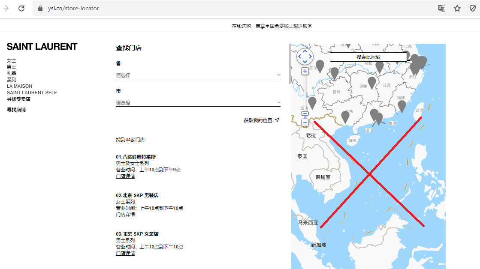This screenshot has width=480, height=269.
Task: Click the browser address bar URL
Action: 73,8
